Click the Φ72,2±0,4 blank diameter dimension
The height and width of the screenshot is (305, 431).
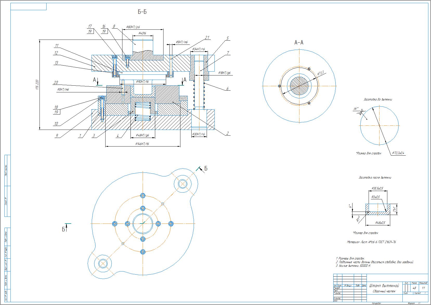[x=398, y=153]
